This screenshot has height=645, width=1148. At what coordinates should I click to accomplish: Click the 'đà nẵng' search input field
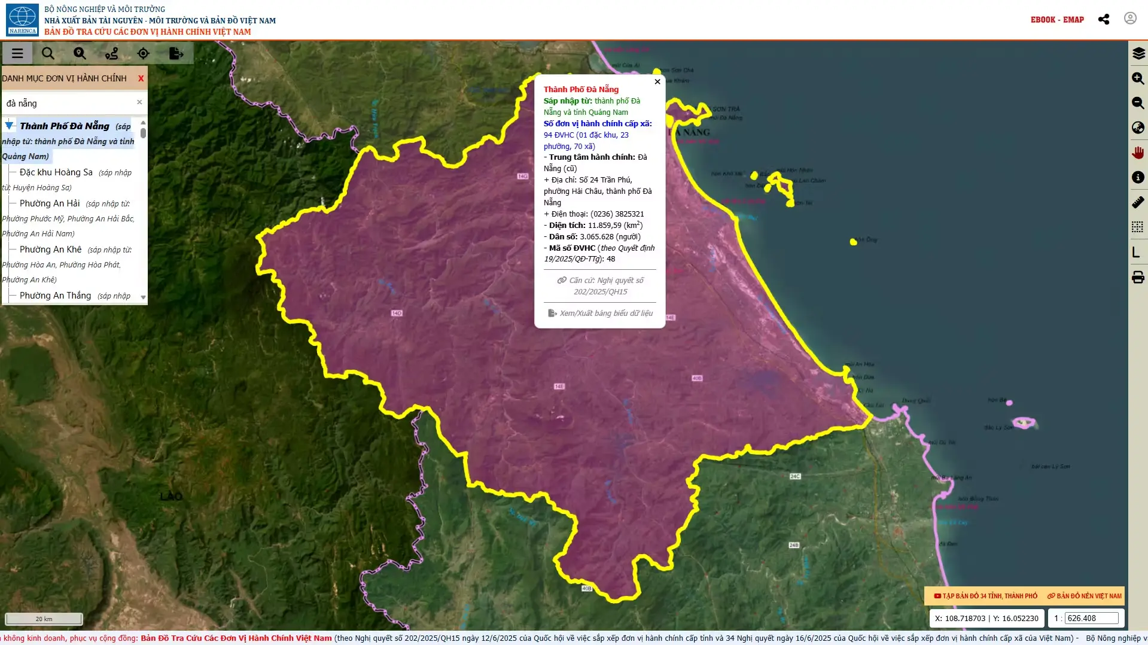pyautogui.click(x=69, y=103)
